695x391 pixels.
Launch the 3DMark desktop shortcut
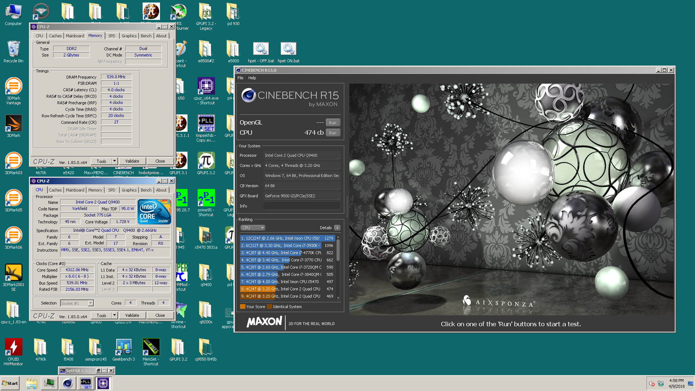click(13, 126)
